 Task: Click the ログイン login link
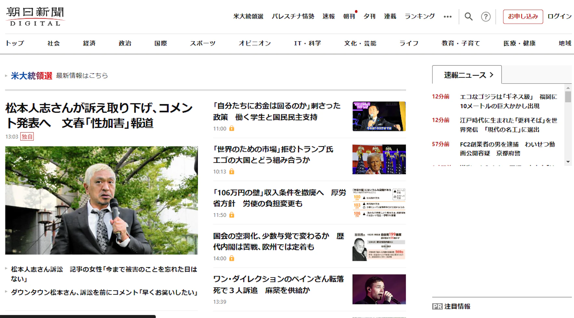coord(559,16)
